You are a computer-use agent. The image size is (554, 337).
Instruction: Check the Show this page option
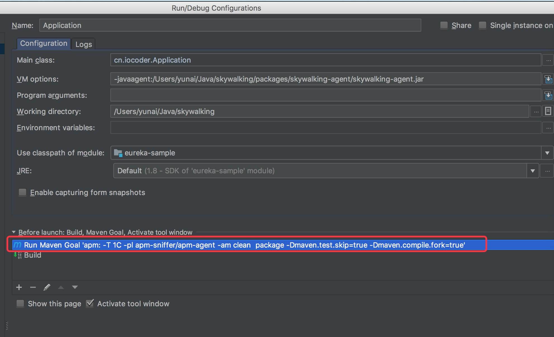20,303
